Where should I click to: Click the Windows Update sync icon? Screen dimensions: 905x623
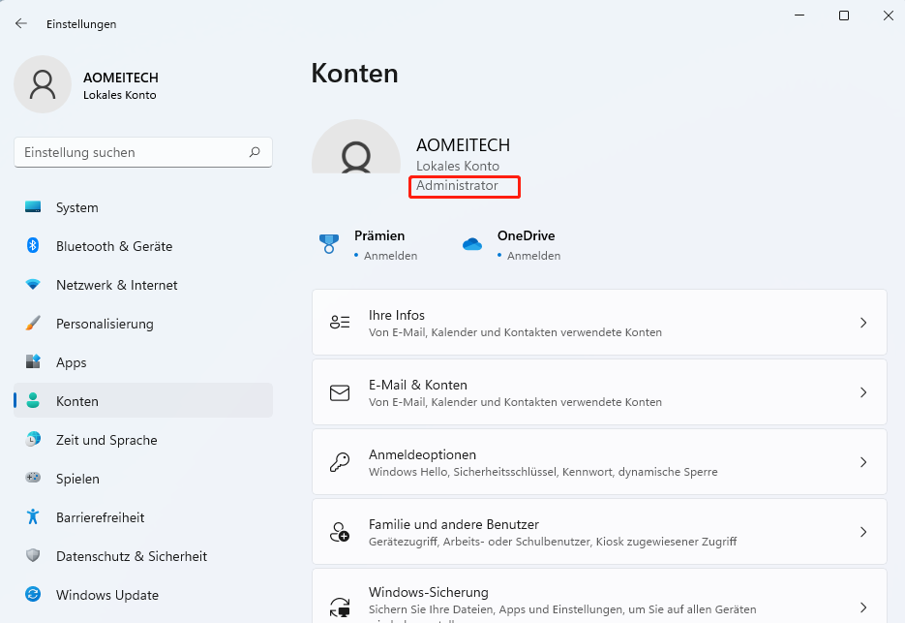tap(33, 595)
